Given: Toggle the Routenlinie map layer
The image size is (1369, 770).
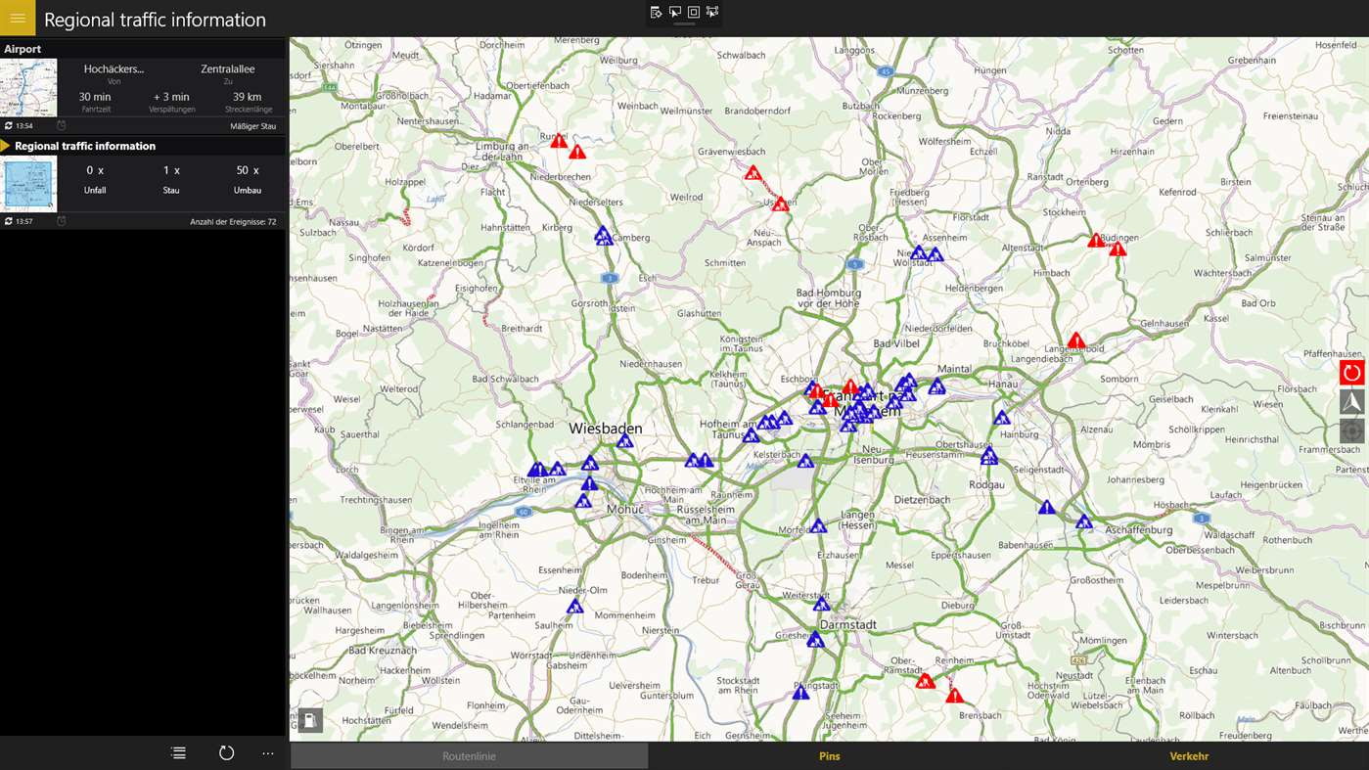Looking at the screenshot, I should (x=469, y=756).
